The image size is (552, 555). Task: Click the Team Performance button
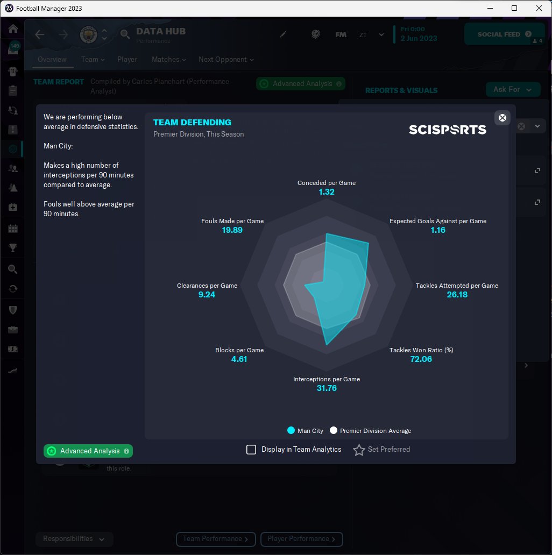pyautogui.click(x=216, y=539)
